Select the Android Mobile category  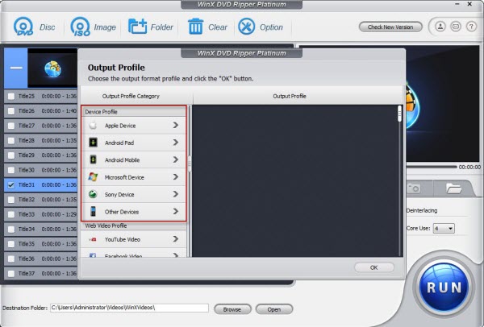point(134,160)
